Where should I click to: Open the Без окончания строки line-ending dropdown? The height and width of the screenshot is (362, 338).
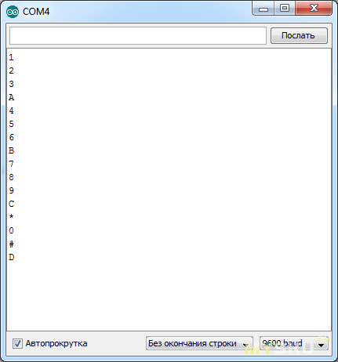pos(199,343)
